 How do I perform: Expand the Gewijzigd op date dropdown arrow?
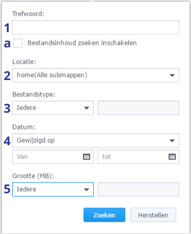[x=172, y=141]
